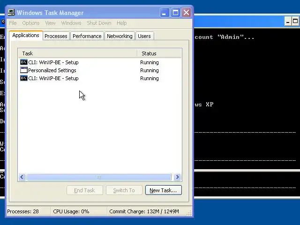300x225 pixels.
Task: Click the left arrow of horizontal scrollbar
Action: (x=22, y=177)
